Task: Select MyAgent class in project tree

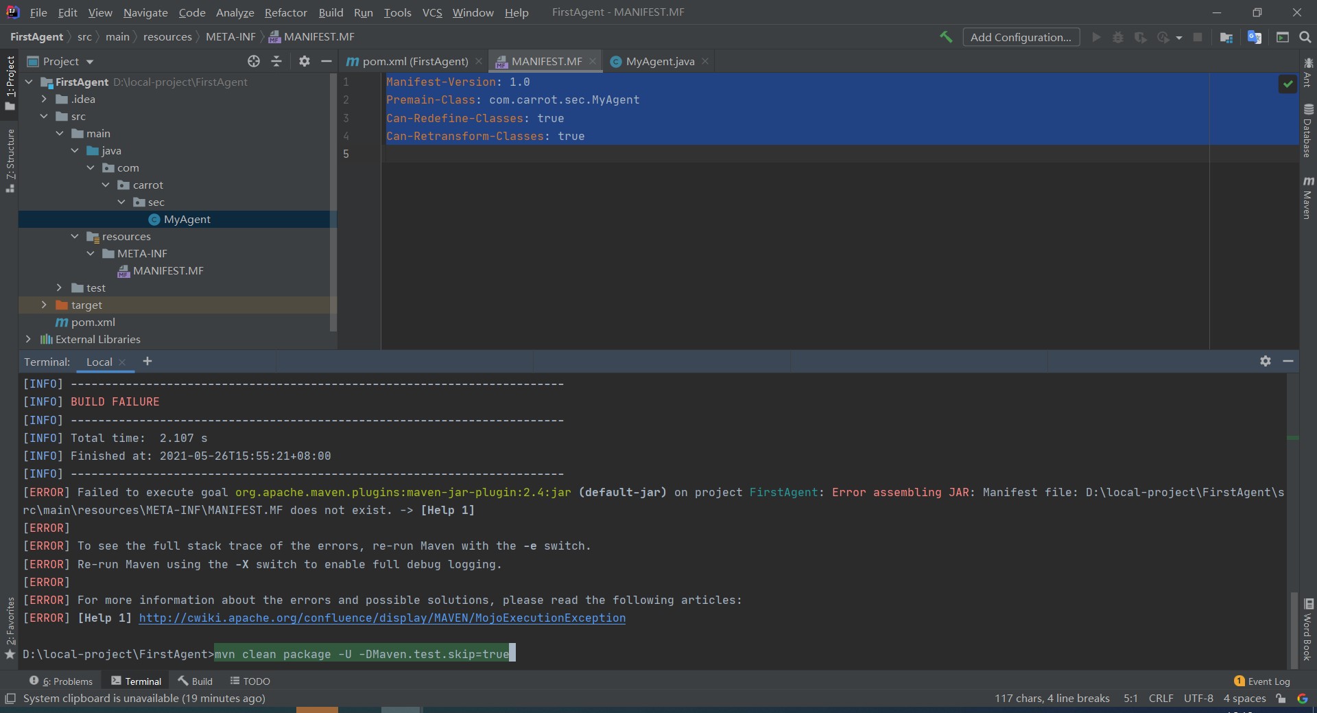Action: click(187, 219)
